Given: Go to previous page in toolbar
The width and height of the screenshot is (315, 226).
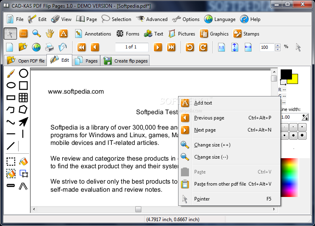Looking at the screenshot, I should pos(95,47).
